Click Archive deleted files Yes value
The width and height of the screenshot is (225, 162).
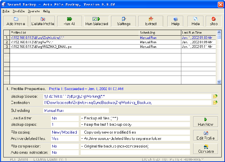click(x=65, y=139)
